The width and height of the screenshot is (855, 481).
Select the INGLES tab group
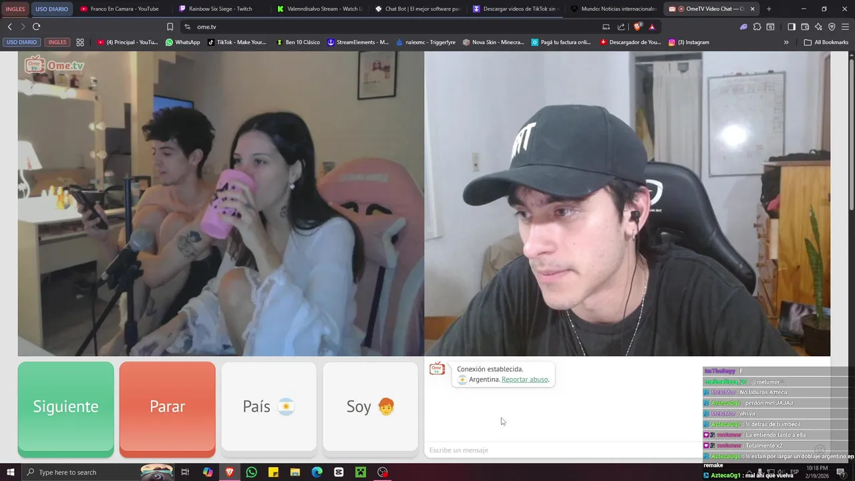(15, 9)
